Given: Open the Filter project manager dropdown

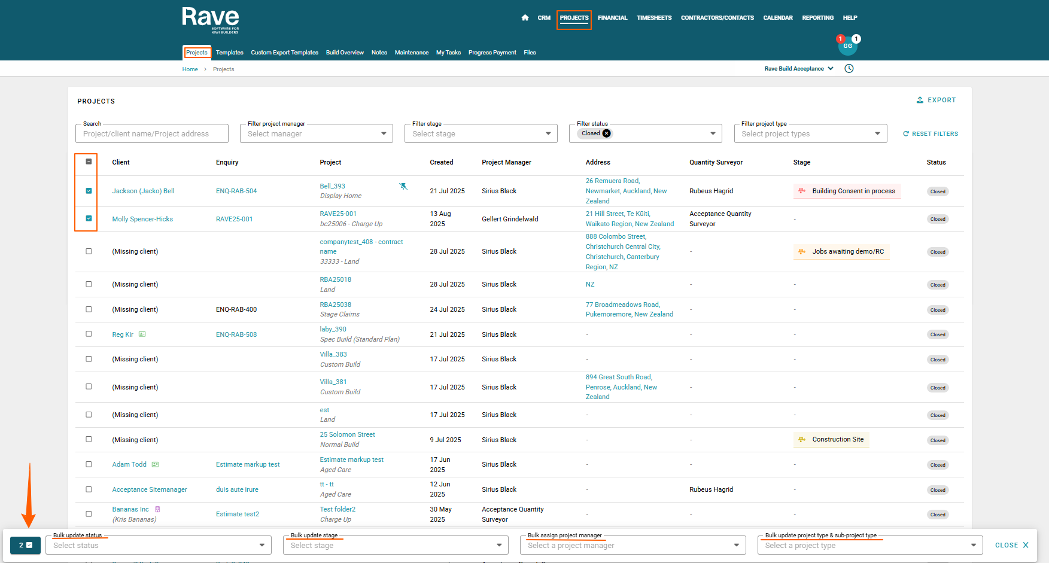Looking at the screenshot, I should click(317, 133).
